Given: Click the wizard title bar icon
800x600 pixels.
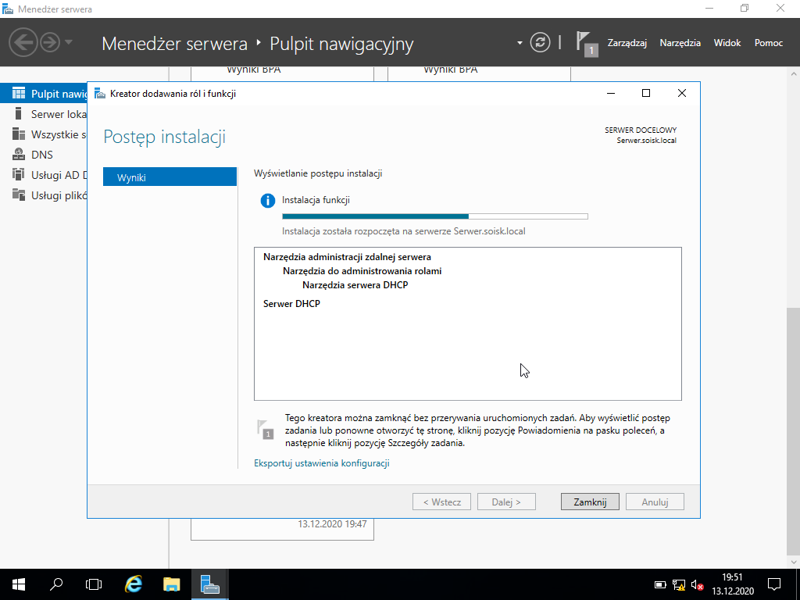Looking at the screenshot, I should [x=100, y=94].
